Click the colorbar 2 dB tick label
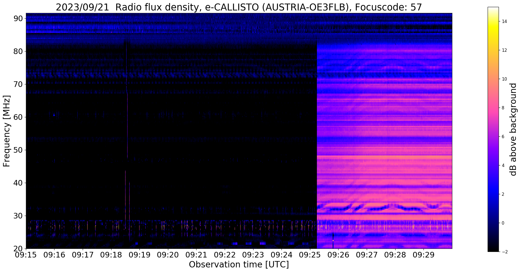Screen dimensions: 521x272 click(x=503, y=194)
